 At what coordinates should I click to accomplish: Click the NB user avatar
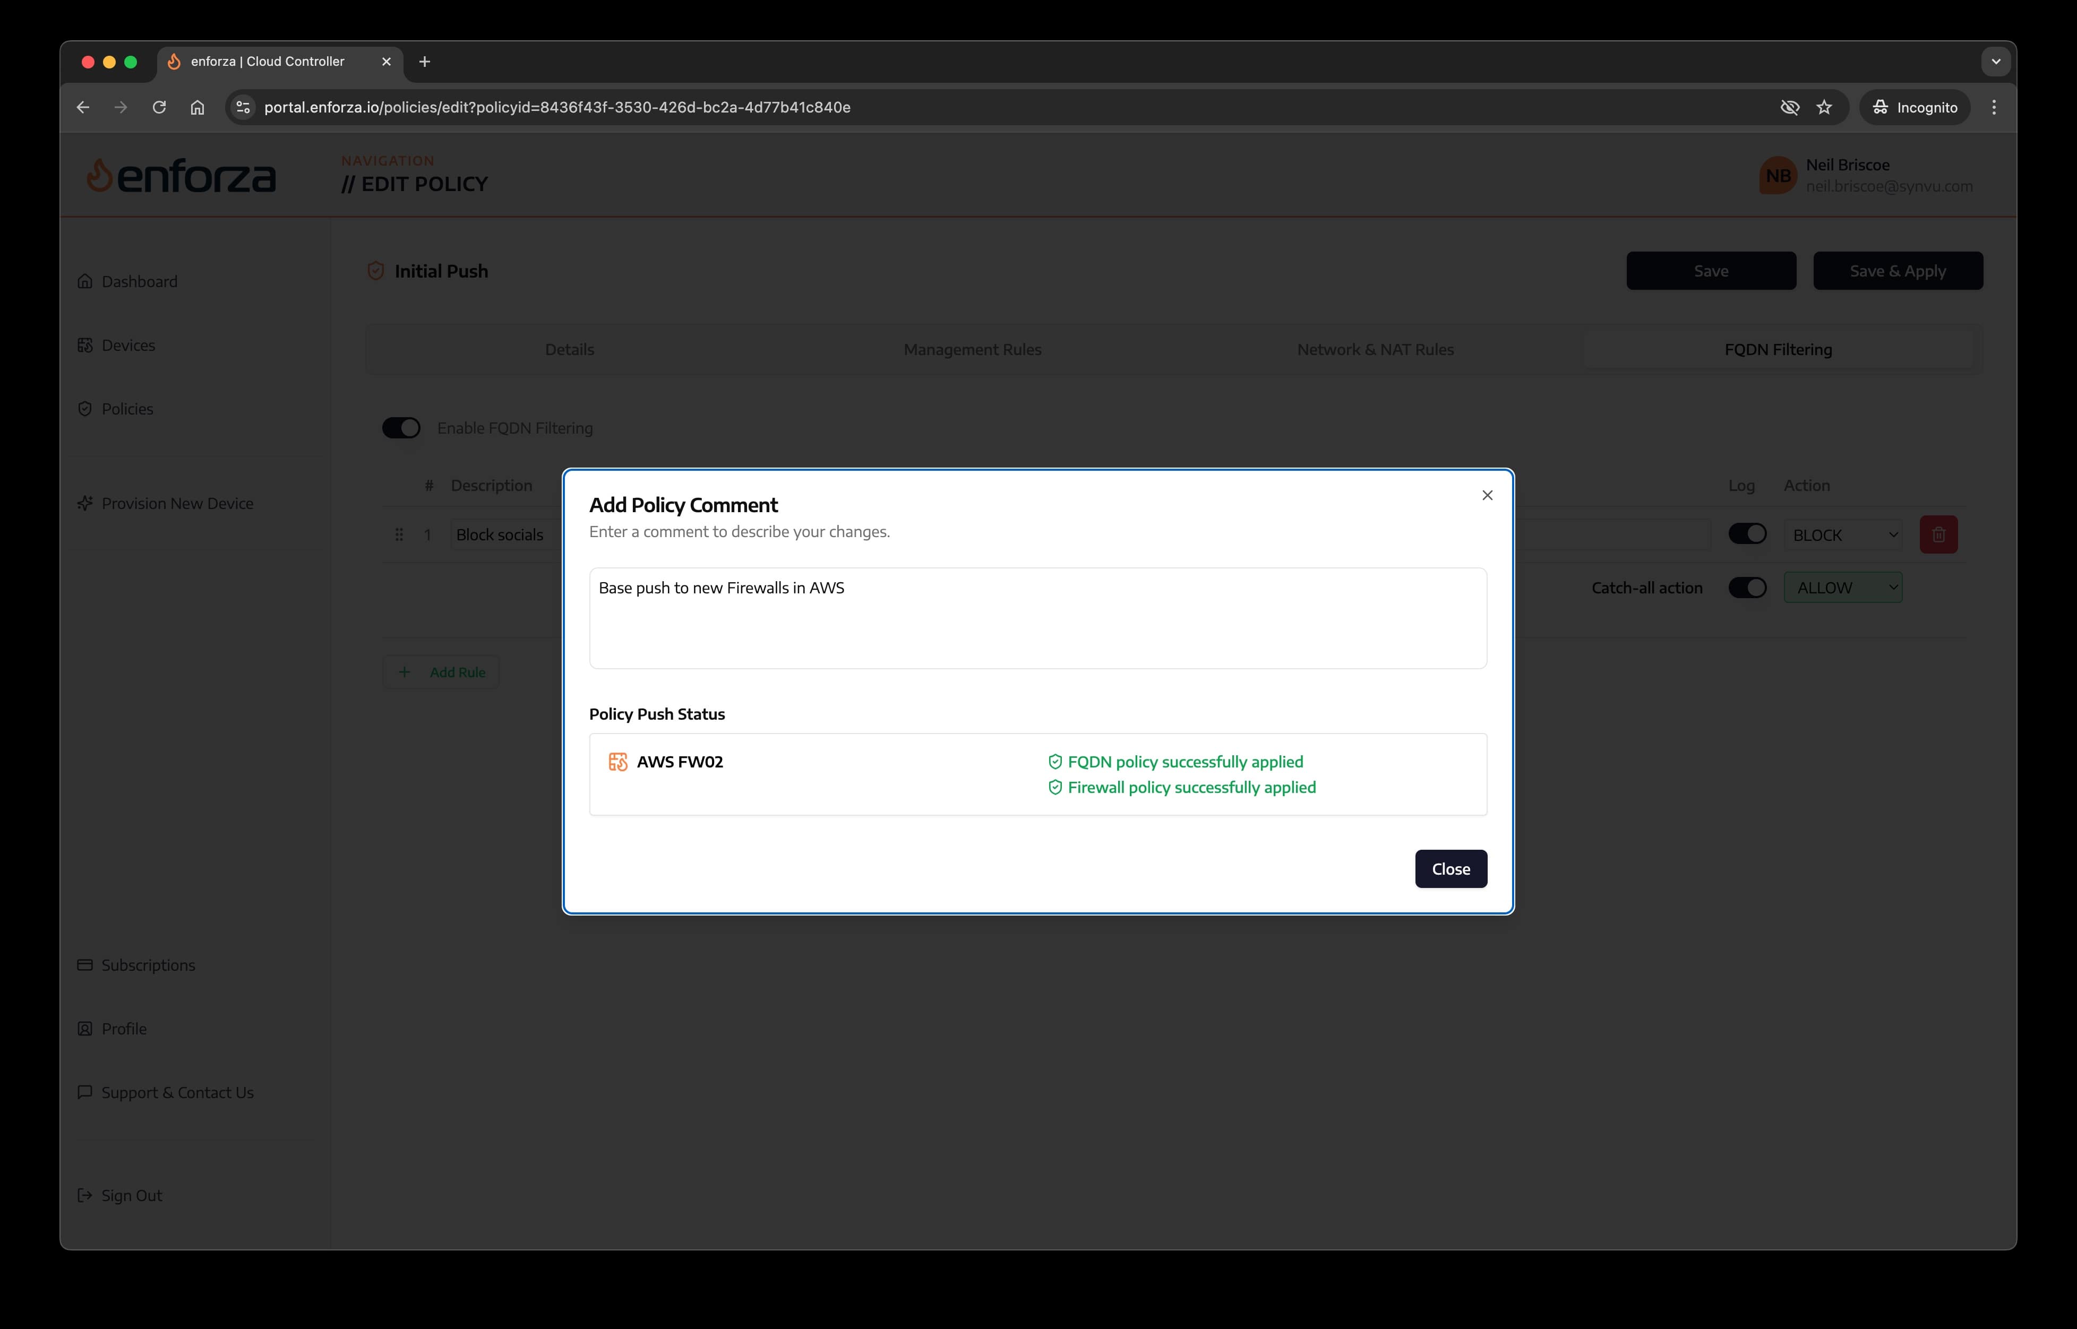coord(1778,175)
